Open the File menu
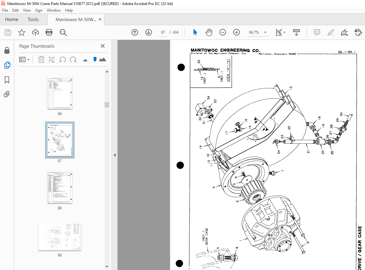 coord(5,10)
